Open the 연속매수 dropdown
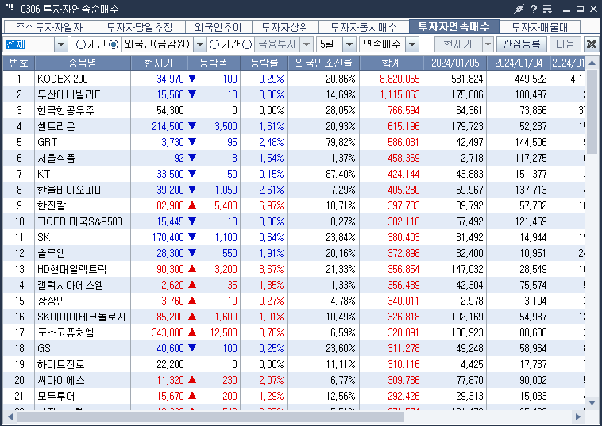Image resolution: width=602 pixels, height=426 pixels. tap(412, 44)
